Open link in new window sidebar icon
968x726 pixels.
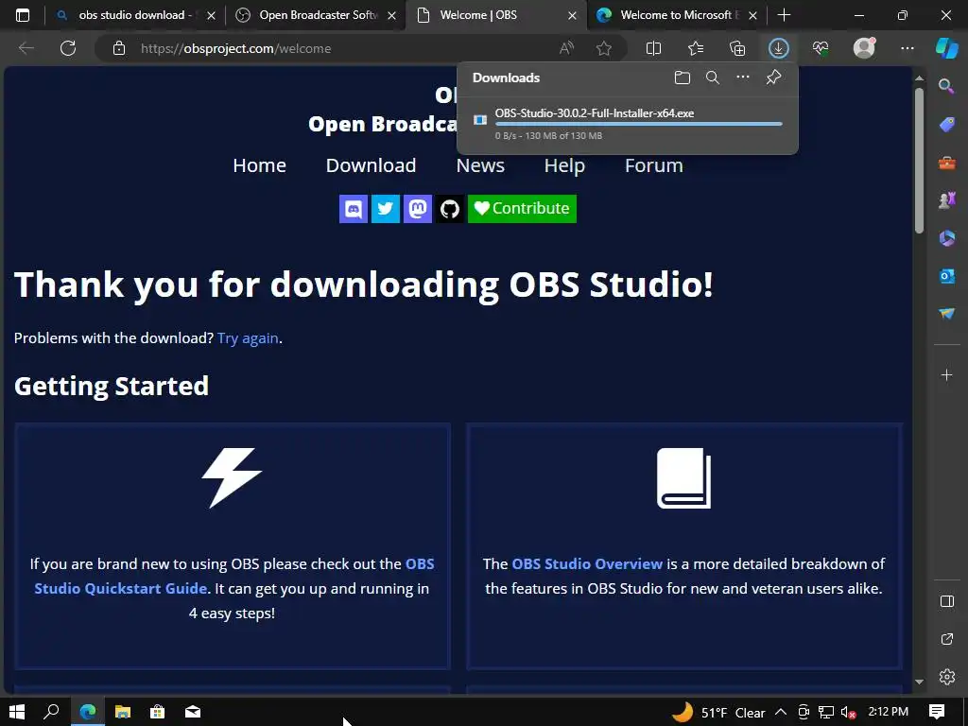click(946, 639)
